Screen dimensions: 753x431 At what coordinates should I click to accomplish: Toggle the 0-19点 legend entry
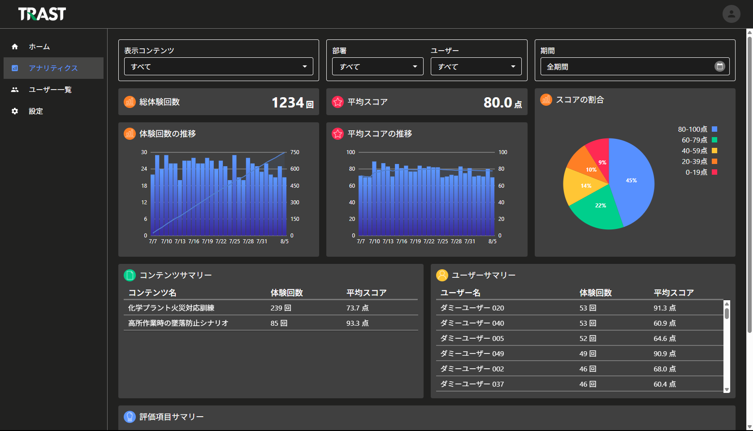coord(701,172)
